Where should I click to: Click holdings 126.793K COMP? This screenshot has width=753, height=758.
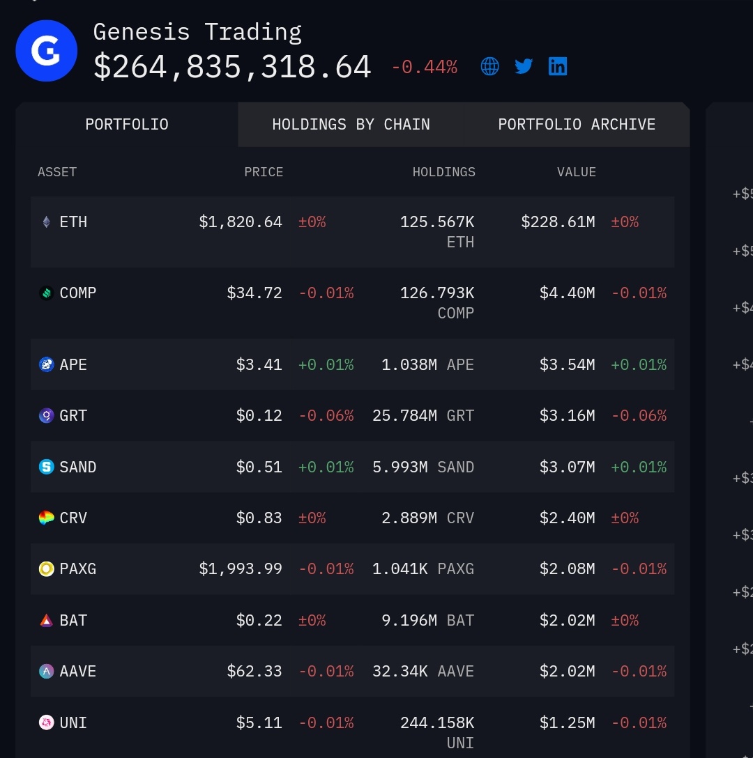point(437,303)
